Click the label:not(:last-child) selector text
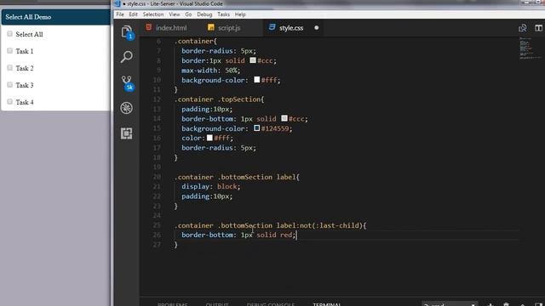The image size is (545, 306). 319,225
